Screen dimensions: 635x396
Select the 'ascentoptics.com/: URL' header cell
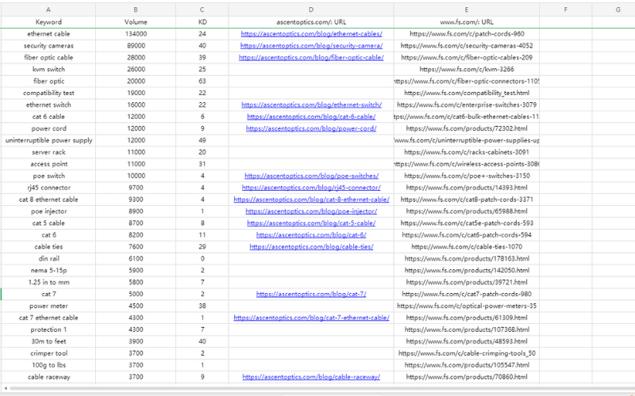click(x=311, y=22)
